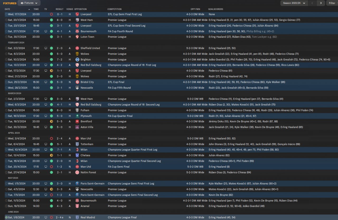
Task: Expand the Filter dropdown
Action: [332, 3]
